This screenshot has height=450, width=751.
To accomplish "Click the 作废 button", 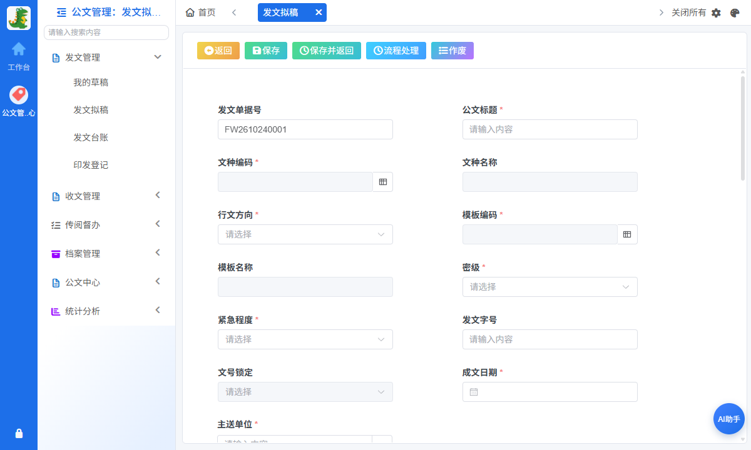I will (x=452, y=51).
